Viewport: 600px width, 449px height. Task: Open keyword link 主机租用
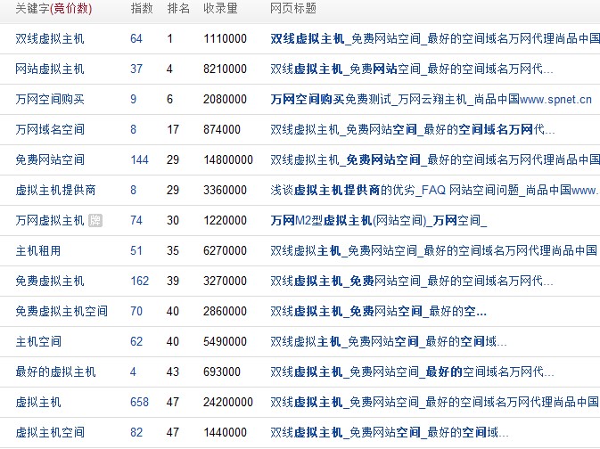[37, 250]
